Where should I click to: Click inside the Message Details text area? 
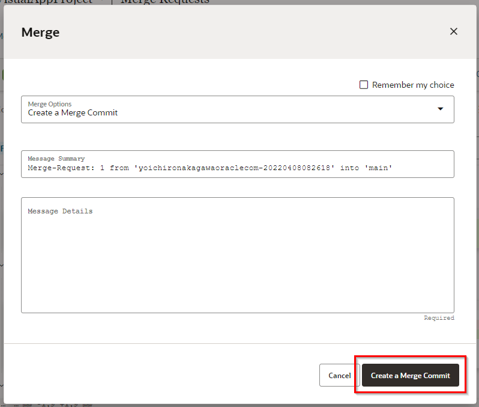(237, 259)
